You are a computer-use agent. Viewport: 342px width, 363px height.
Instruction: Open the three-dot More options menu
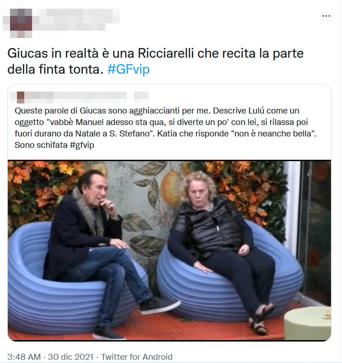(x=326, y=16)
